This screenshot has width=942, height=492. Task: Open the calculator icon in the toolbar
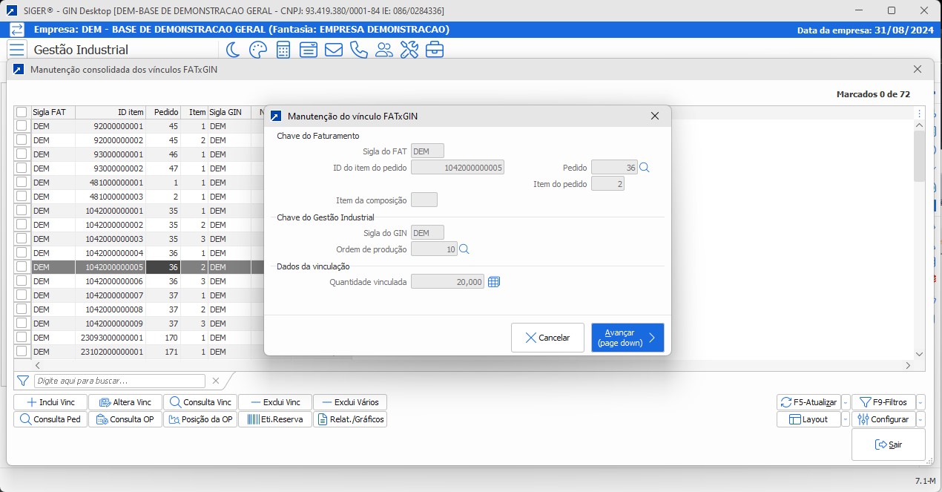283,50
